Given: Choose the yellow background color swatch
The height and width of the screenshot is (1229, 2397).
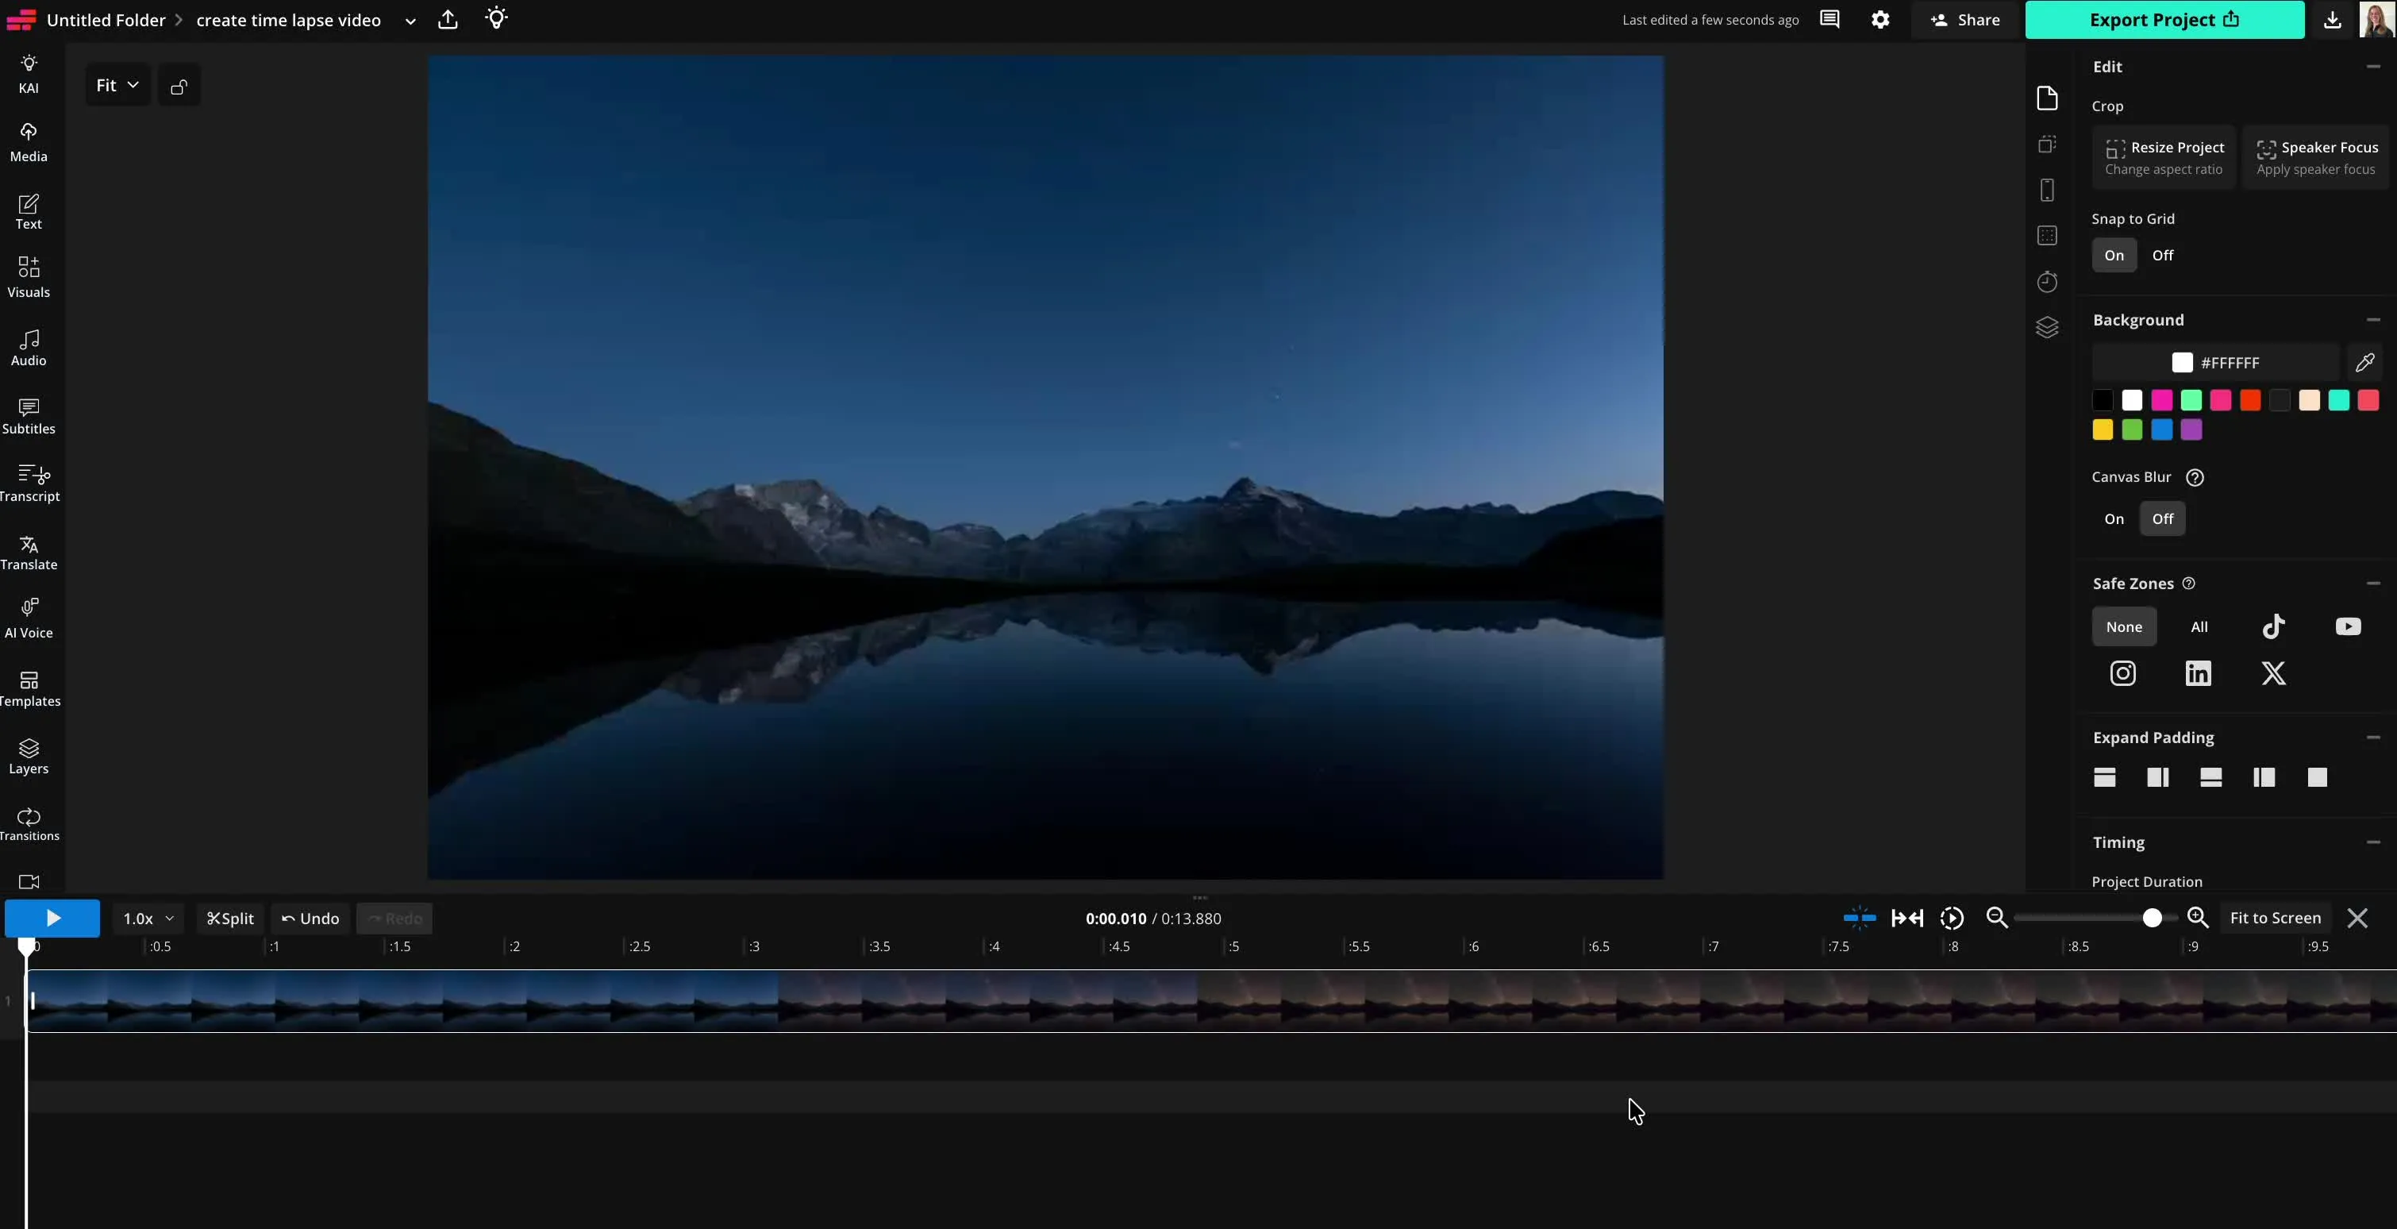Looking at the screenshot, I should click(x=2102, y=430).
